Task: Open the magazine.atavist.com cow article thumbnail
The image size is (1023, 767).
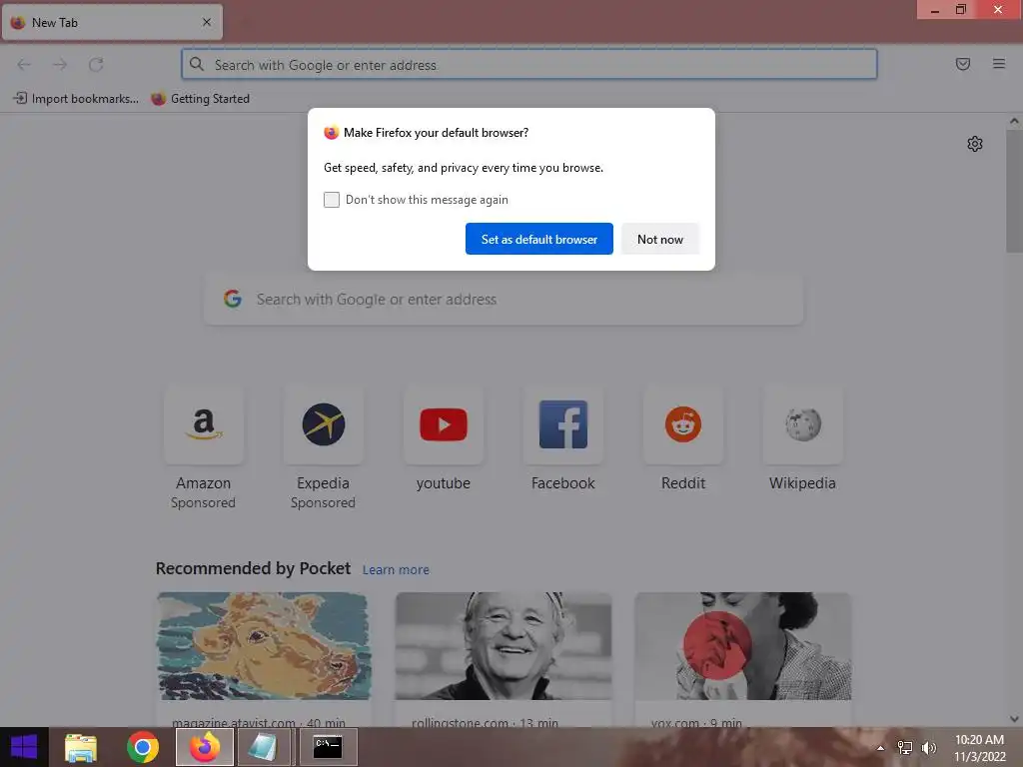Action: (264, 646)
